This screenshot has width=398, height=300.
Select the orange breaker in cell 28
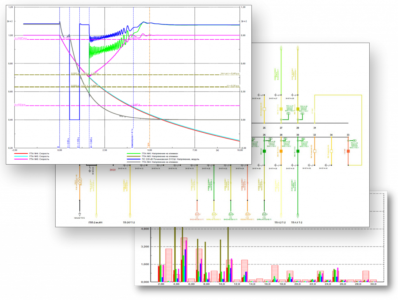[281, 151]
